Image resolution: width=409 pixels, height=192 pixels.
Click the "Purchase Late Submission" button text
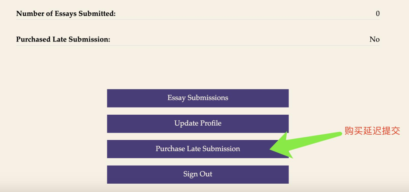[x=198, y=149]
